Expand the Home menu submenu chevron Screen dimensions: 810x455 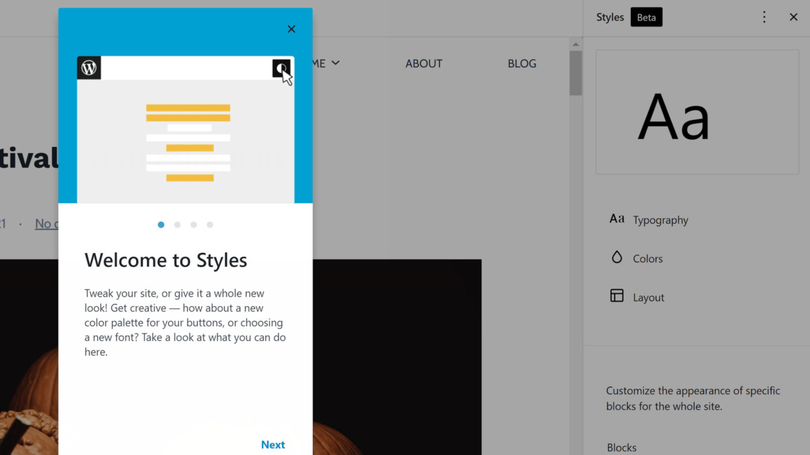click(x=335, y=63)
